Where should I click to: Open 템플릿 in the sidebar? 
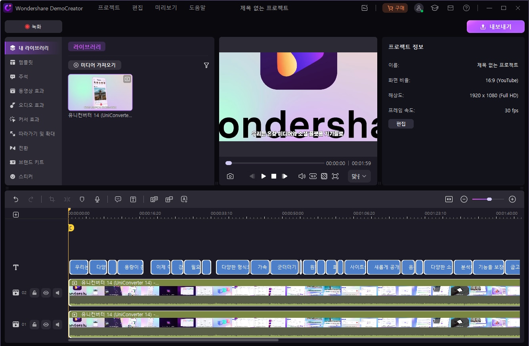click(33, 62)
